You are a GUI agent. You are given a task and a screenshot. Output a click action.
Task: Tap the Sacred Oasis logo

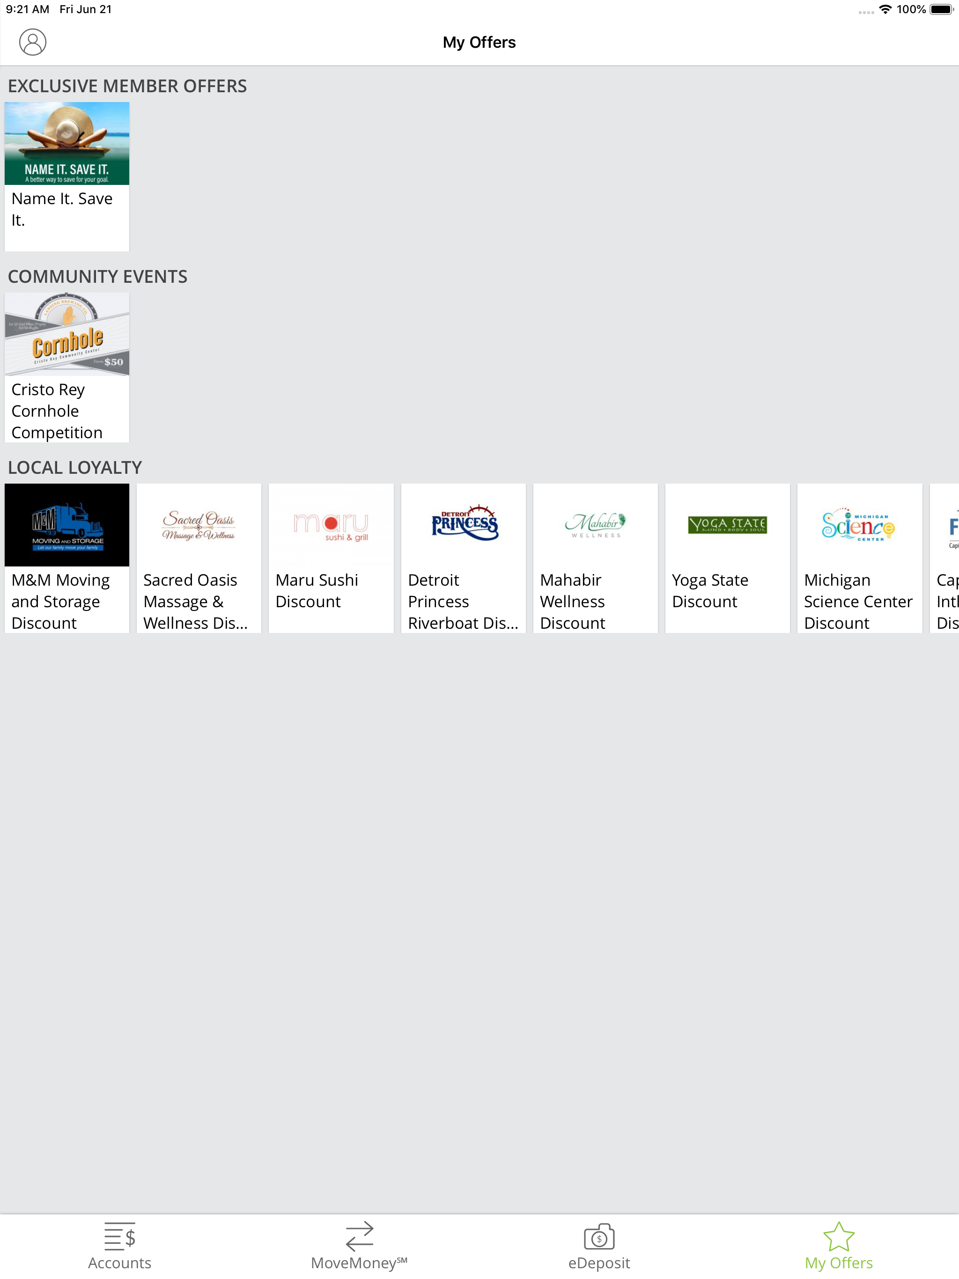tap(199, 525)
